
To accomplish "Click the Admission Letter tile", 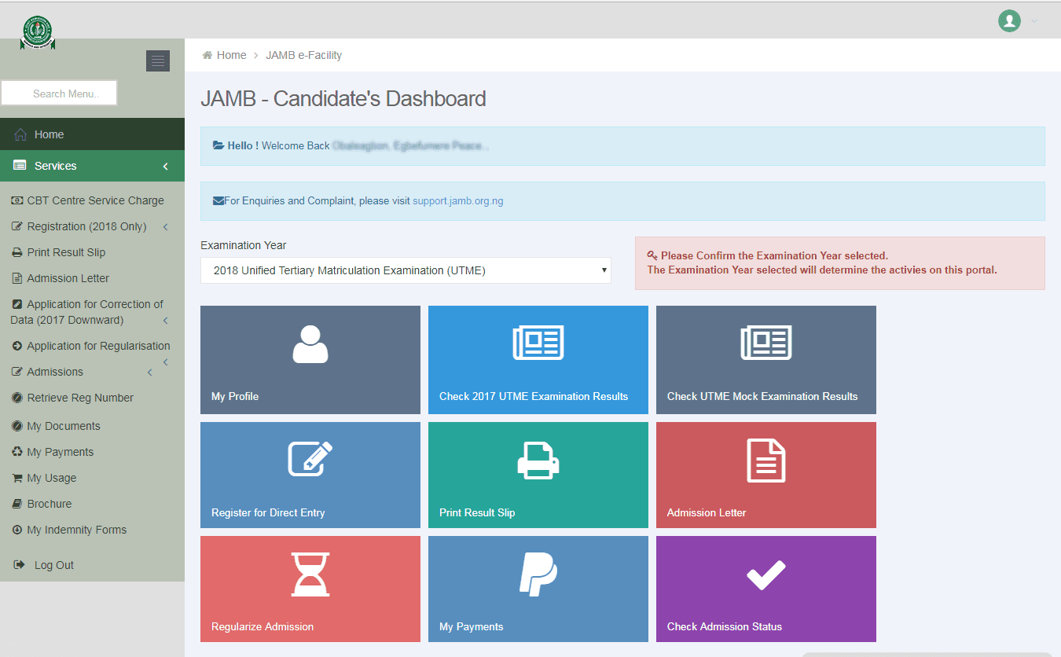I will pyautogui.click(x=765, y=475).
